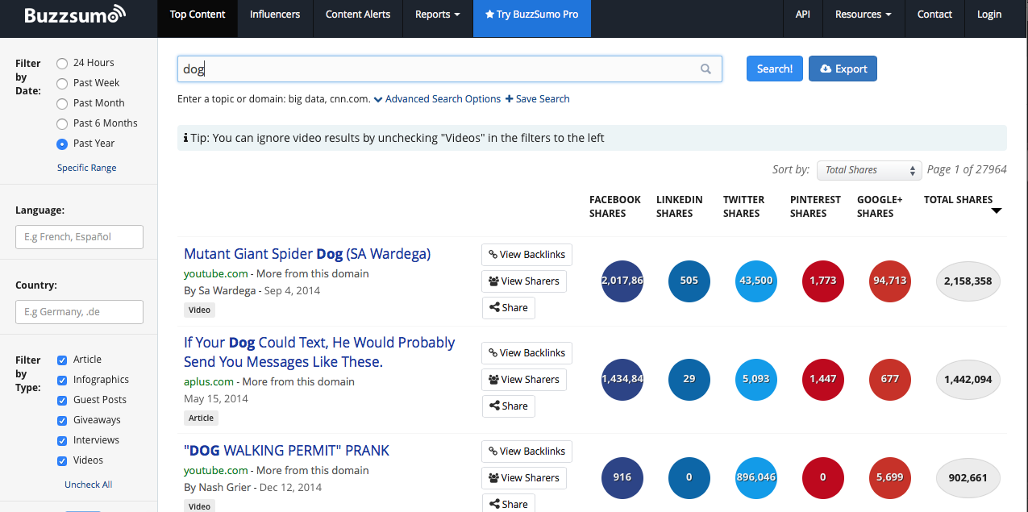Expand Advanced Search Options
Image resolution: width=1028 pixels, height=512 pixels.
point(437,99)
